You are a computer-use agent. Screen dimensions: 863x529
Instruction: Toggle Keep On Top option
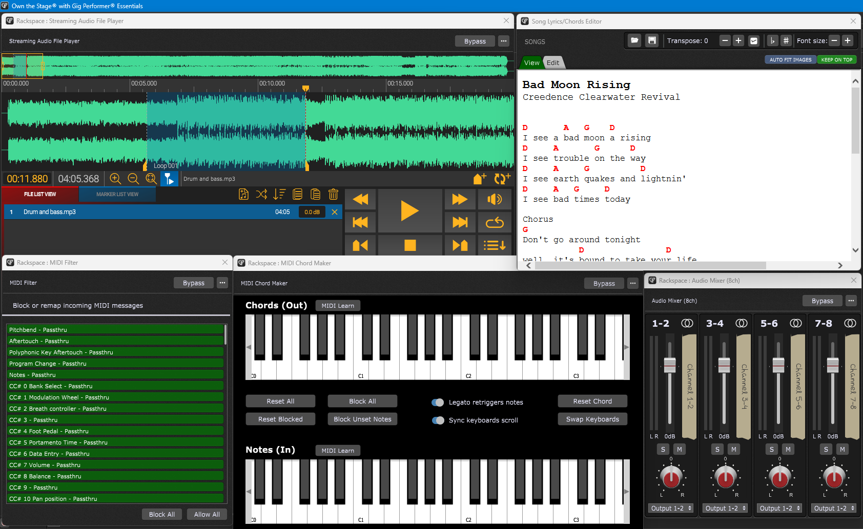836,59
